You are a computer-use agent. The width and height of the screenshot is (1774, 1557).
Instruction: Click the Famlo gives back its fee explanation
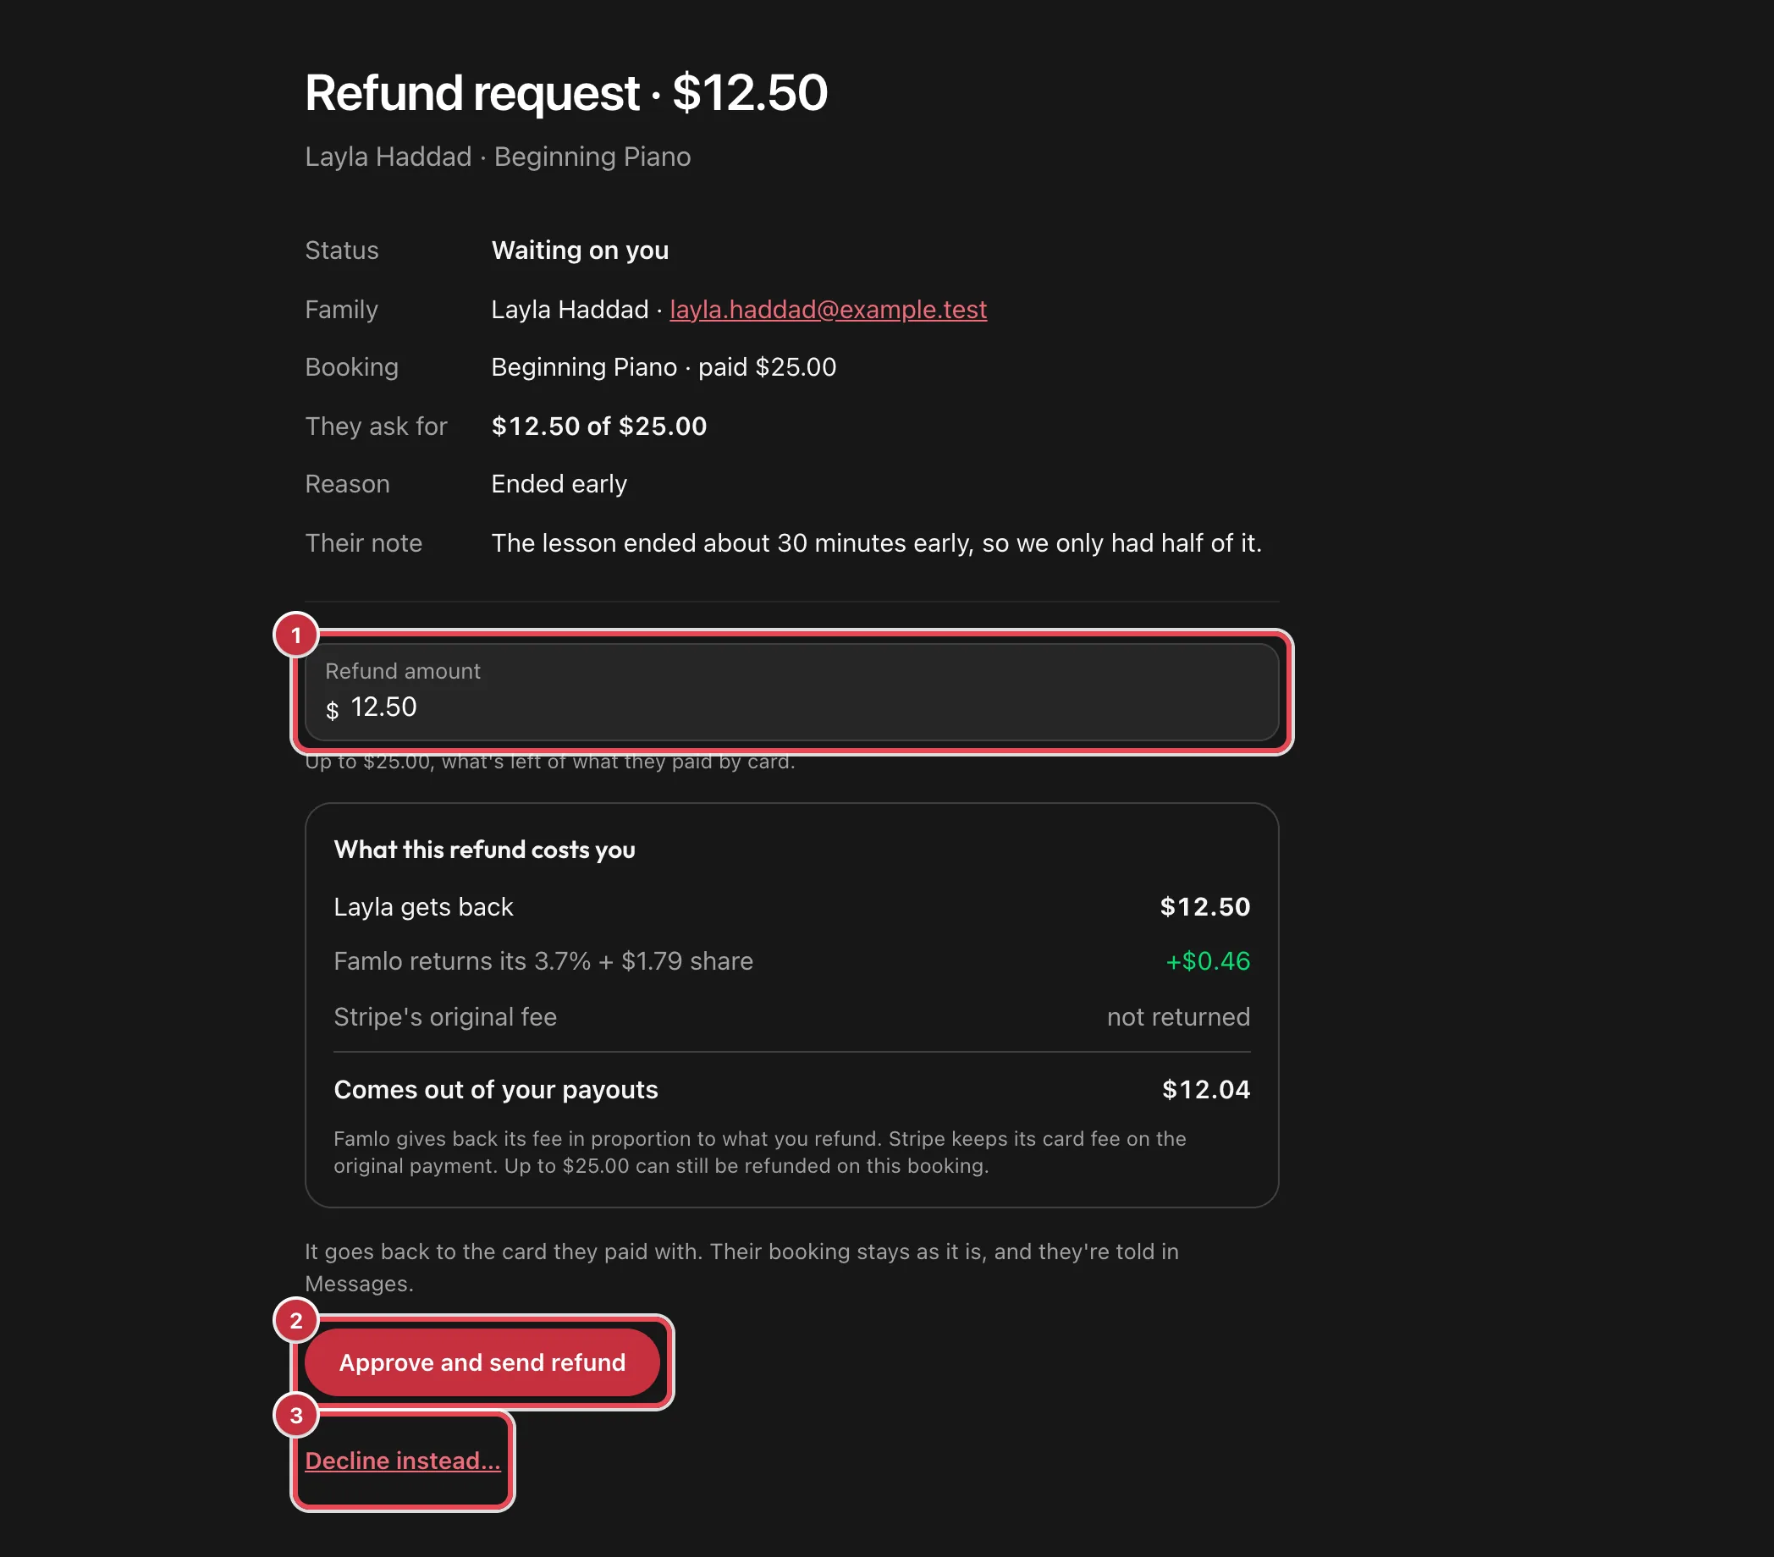(760, 1152)
